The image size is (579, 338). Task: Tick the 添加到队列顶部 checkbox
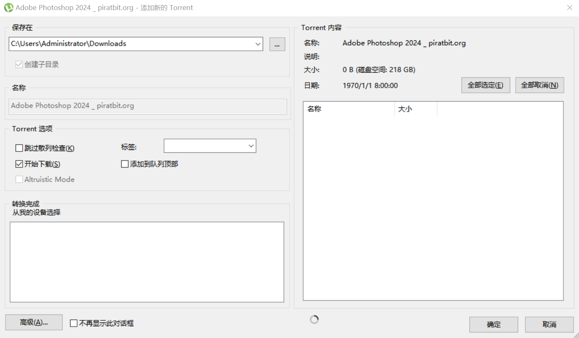(x=125, y=164)
